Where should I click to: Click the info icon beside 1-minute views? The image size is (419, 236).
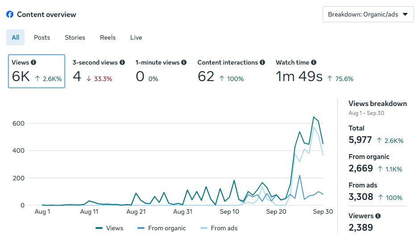tap(184, 63)
